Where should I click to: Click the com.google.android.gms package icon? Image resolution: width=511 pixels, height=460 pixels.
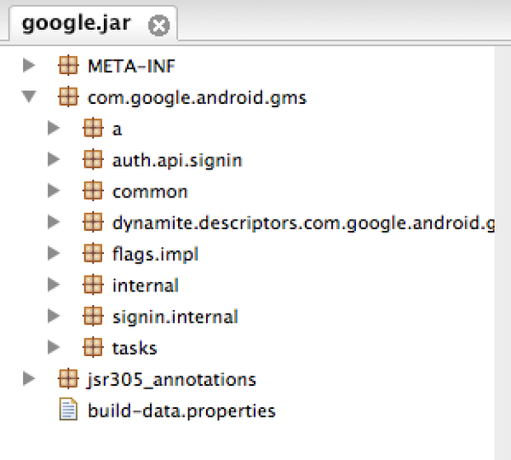[68, 97]
